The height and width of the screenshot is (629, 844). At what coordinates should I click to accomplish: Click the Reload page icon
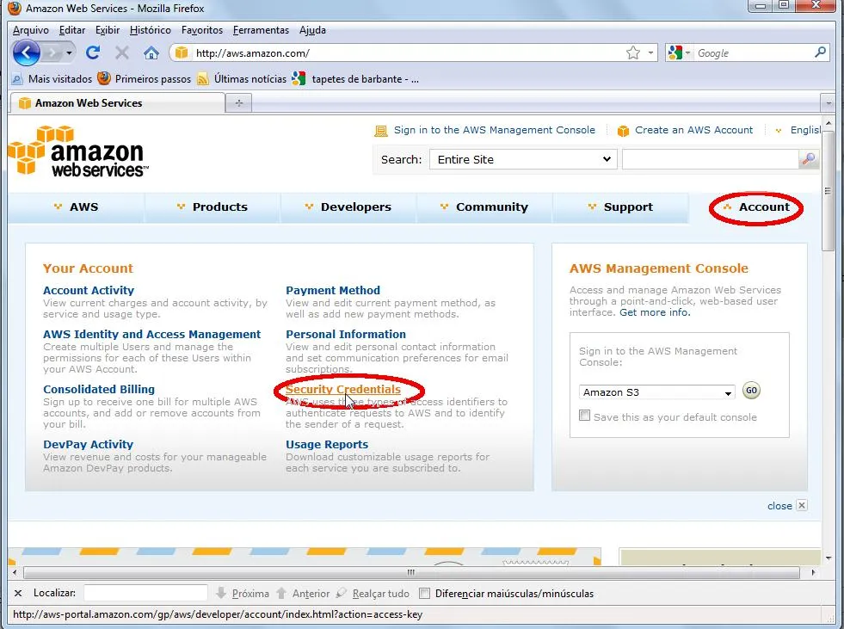coord(93,52)
